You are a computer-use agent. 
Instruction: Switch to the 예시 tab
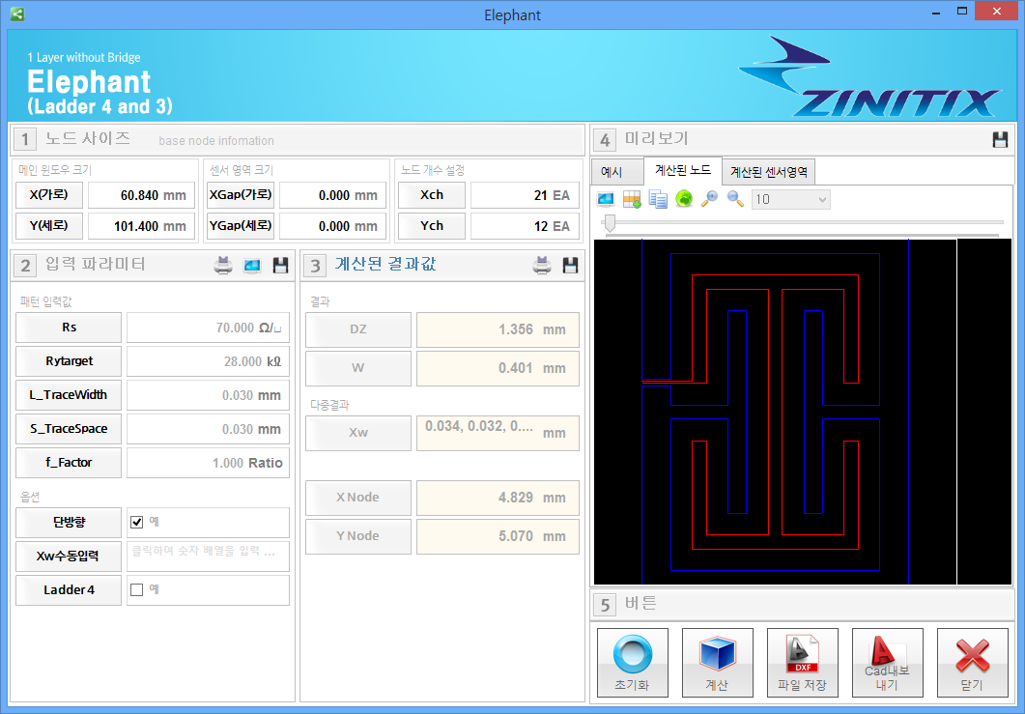pyautogui.click(x=612, y=172)
